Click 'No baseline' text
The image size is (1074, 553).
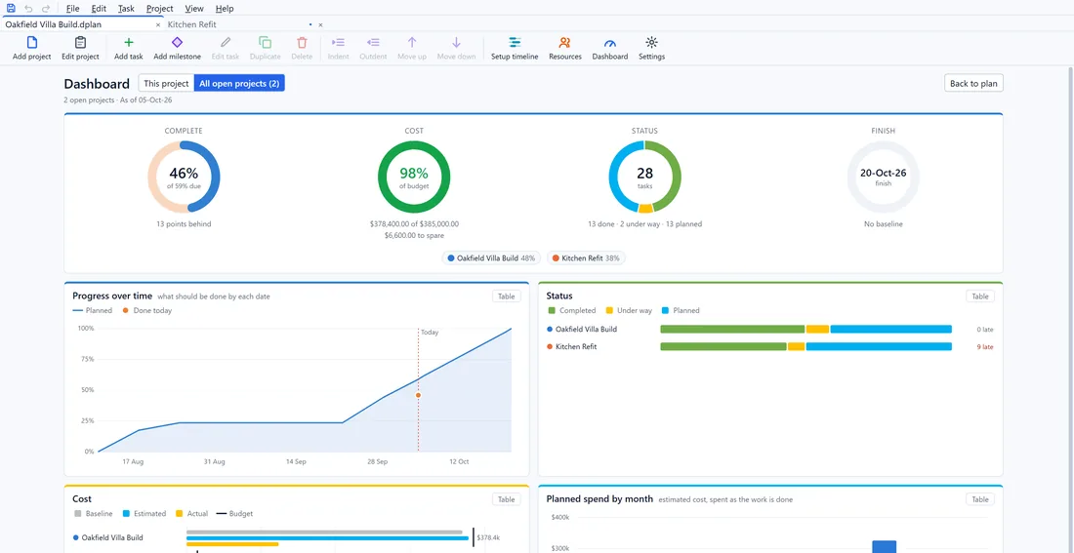883,223
